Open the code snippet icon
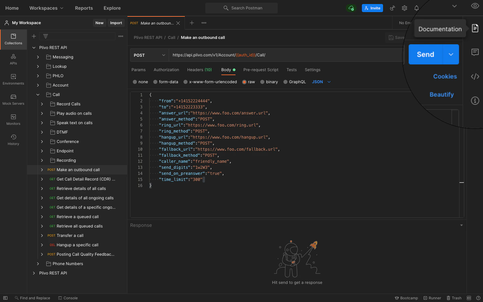Viewport: 483px width, 302px height. pyautogui.click(x=475, y=77)
